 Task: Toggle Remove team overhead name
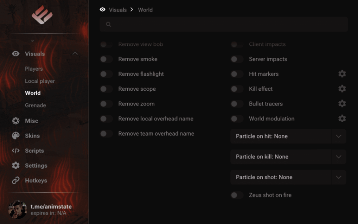(106, 134)
